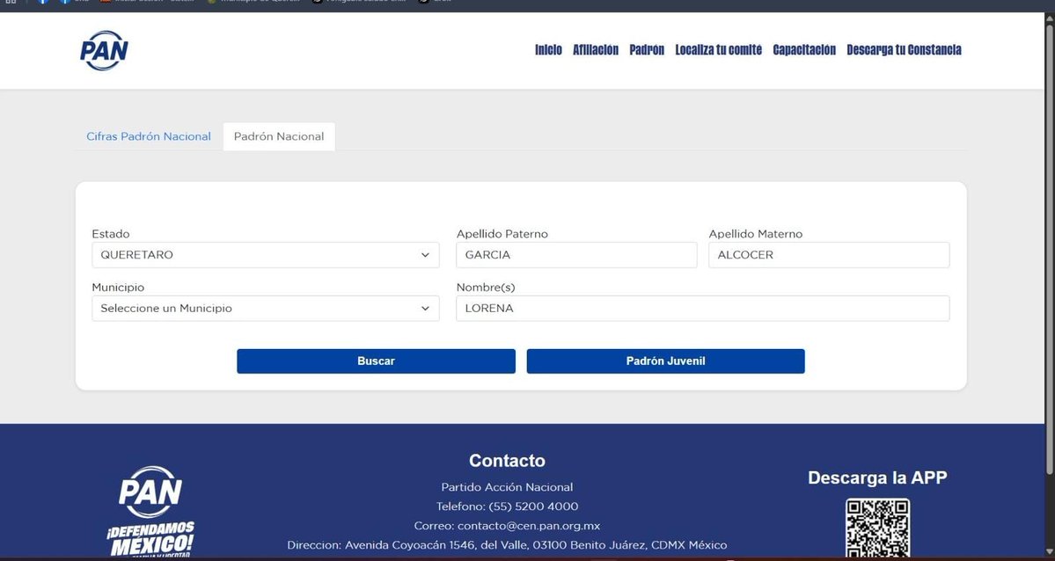The height and width of the screenshot is (561, 1055).
Task: Click the app download QR code
Action: click(x=877, y=528)
